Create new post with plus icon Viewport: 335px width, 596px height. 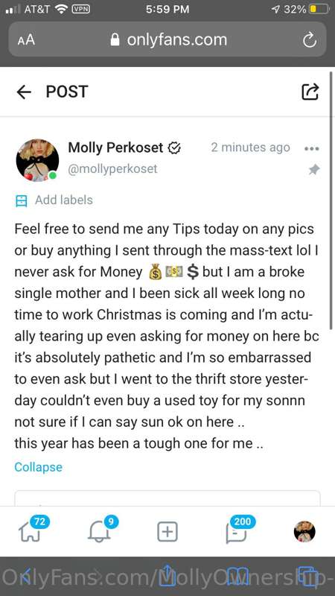pyautogui.click(x=167, y=531)
